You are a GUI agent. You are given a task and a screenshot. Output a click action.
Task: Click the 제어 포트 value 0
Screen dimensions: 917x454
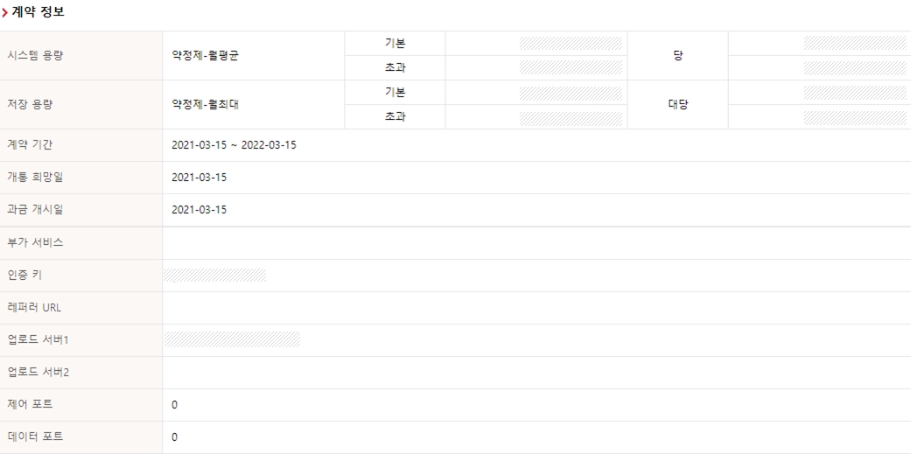tap(175, 405)
